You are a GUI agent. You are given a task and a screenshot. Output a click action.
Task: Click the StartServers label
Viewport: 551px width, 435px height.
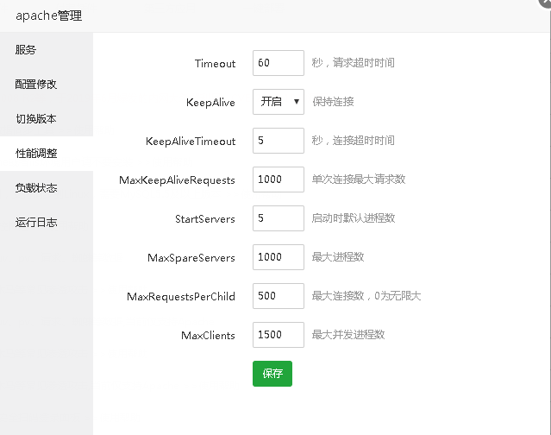point(205,219)
